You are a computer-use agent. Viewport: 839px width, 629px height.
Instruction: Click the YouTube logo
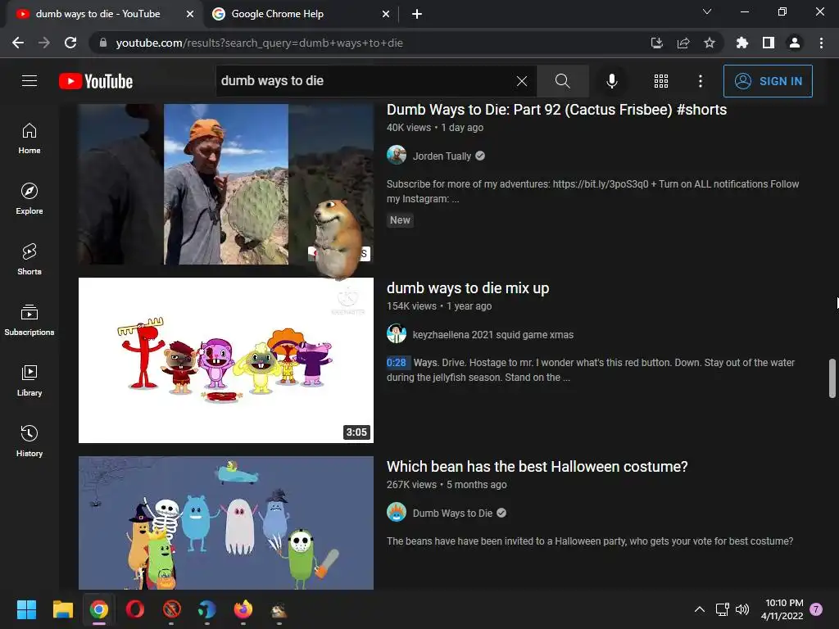coord(96,81)
